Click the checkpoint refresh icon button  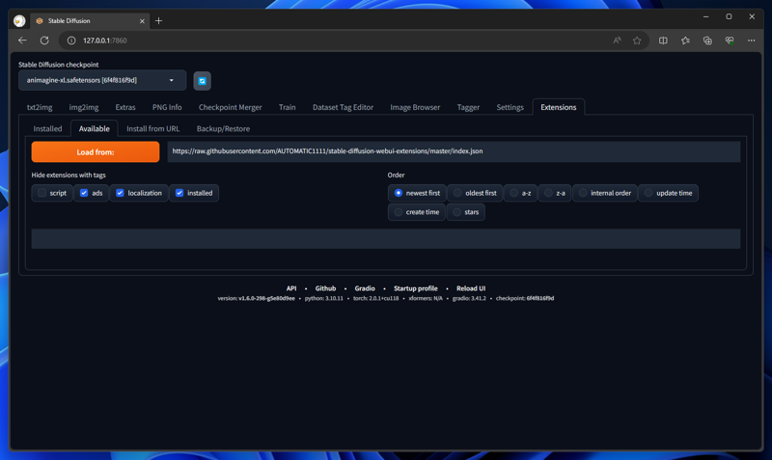coord(202,81)
